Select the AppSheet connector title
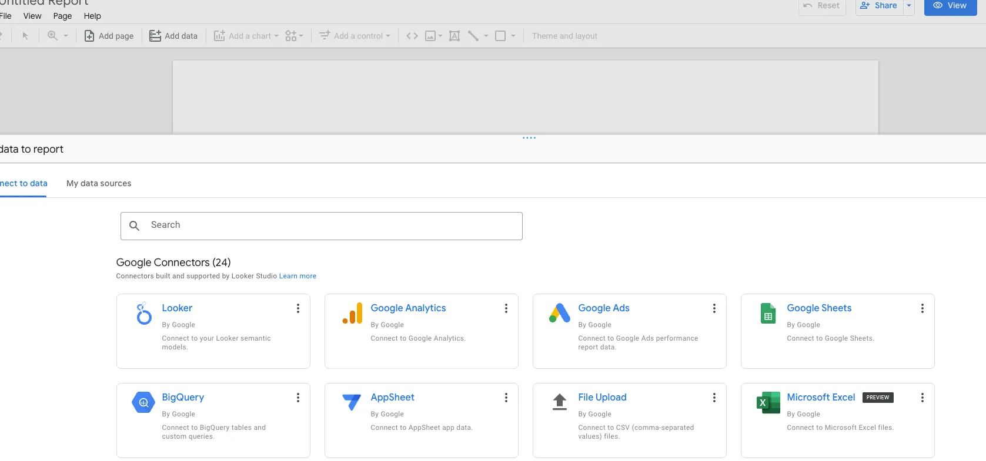The image size is (986, 461). click(392, 398)
